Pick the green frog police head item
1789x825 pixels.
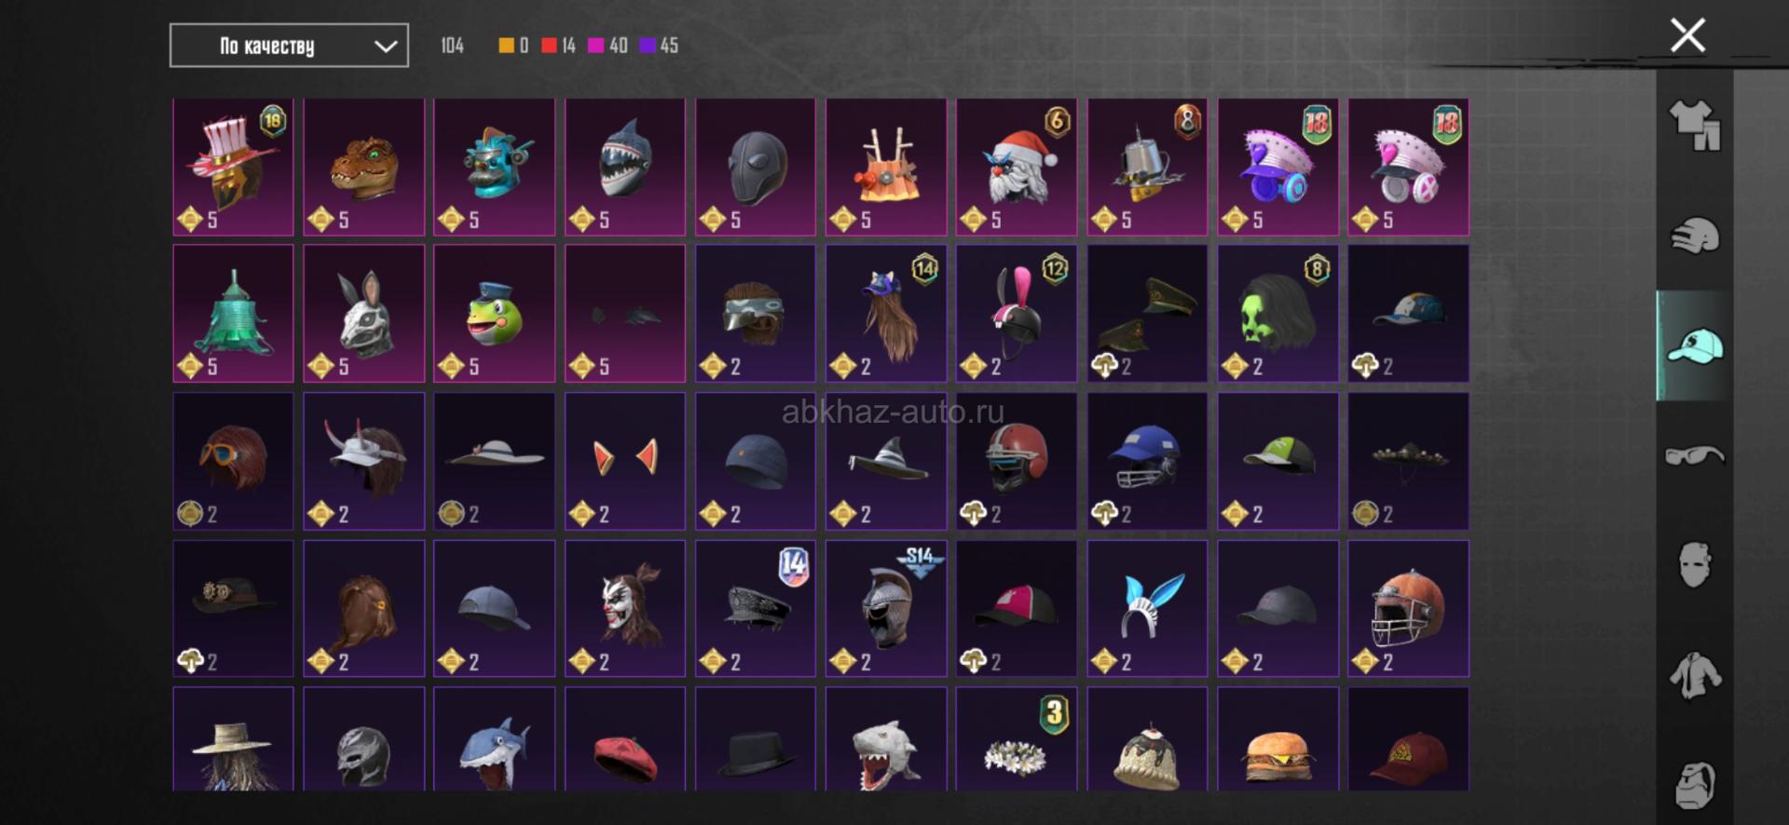494,314
